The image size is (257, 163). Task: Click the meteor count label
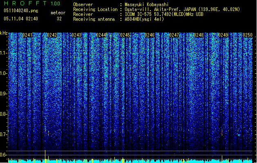pyautogui.click(x=58, y=13)
